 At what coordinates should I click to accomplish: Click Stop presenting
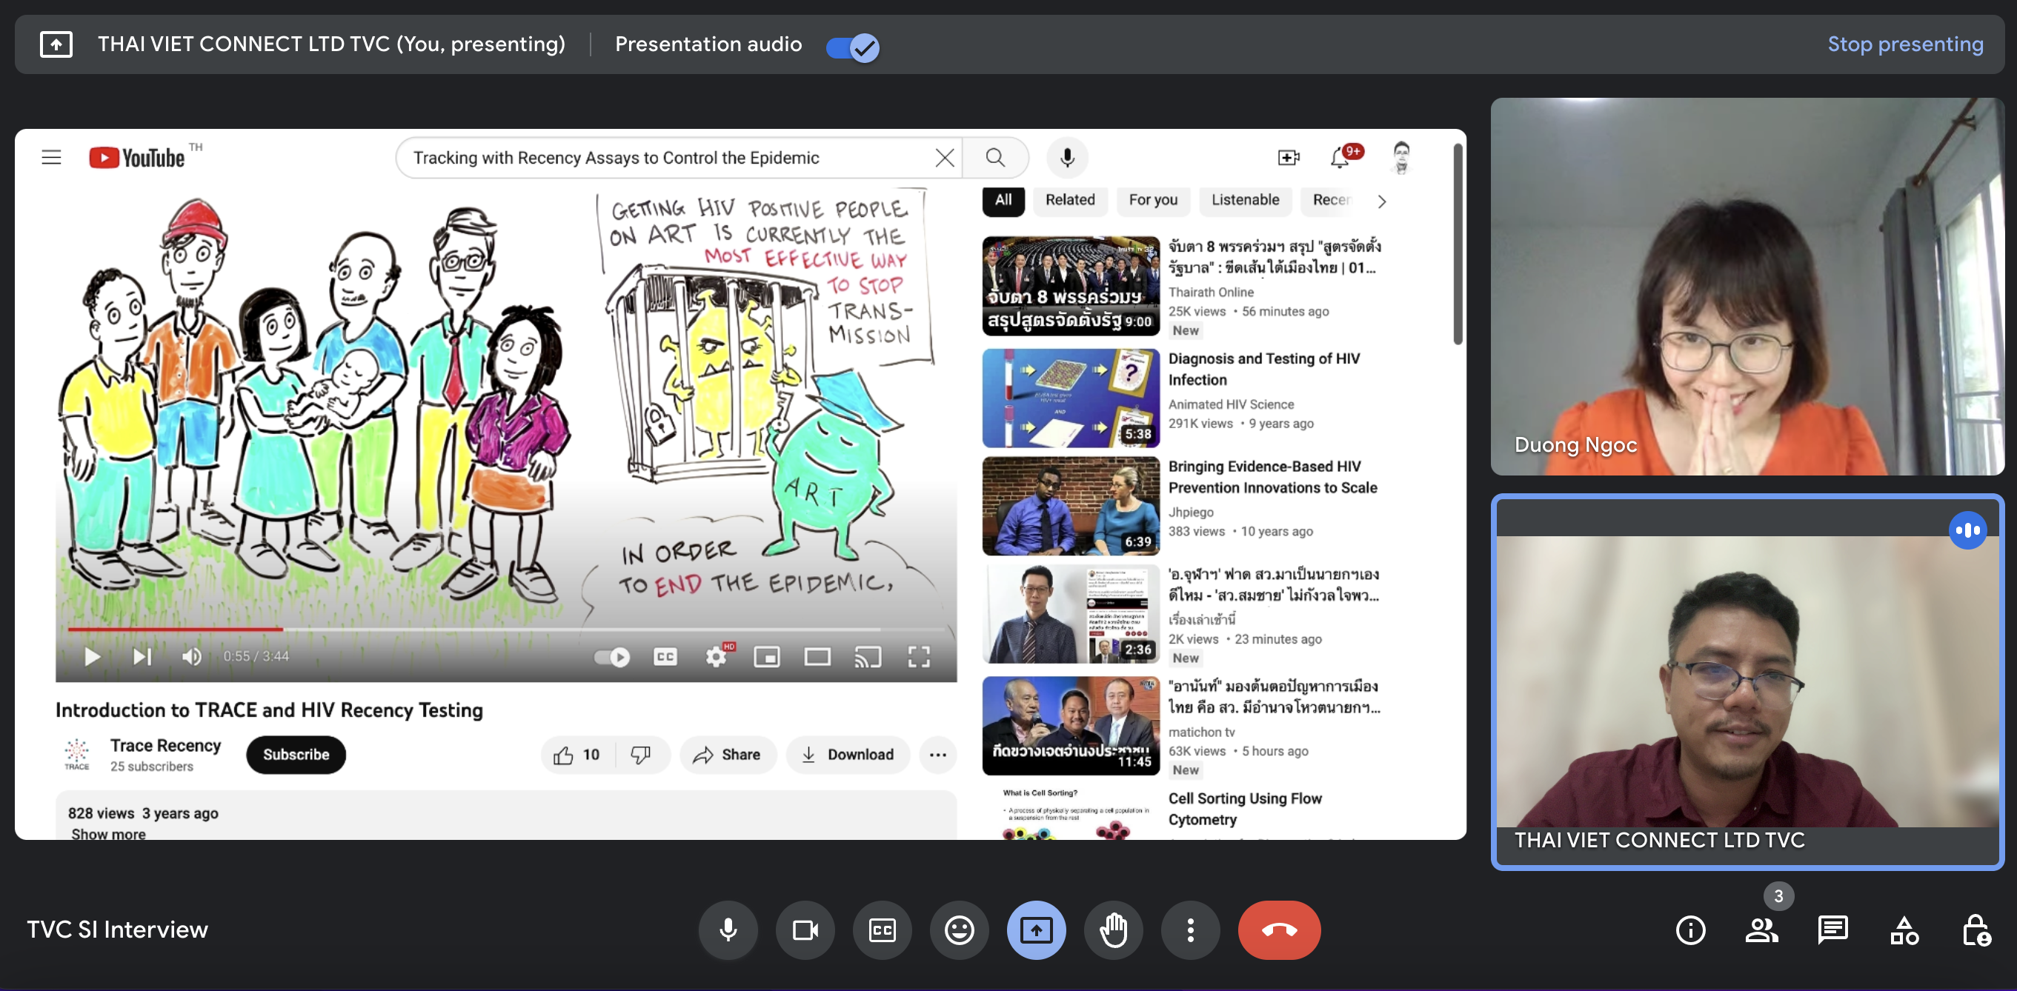1904,44
